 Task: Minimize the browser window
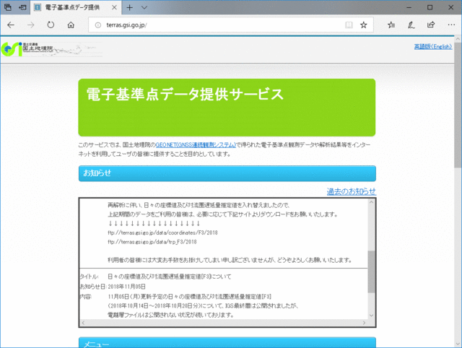coord(409,7)
